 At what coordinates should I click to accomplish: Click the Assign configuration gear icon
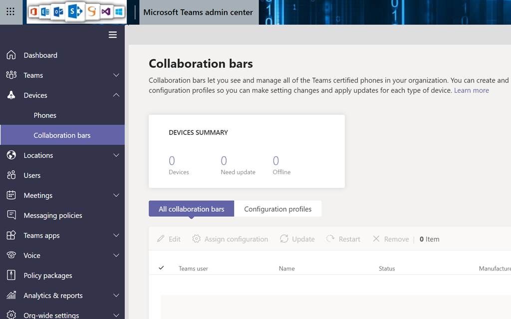click(197, 239)
